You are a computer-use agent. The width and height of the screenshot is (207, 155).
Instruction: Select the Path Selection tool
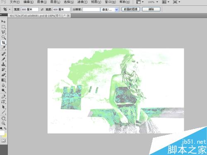coord(3,107)
